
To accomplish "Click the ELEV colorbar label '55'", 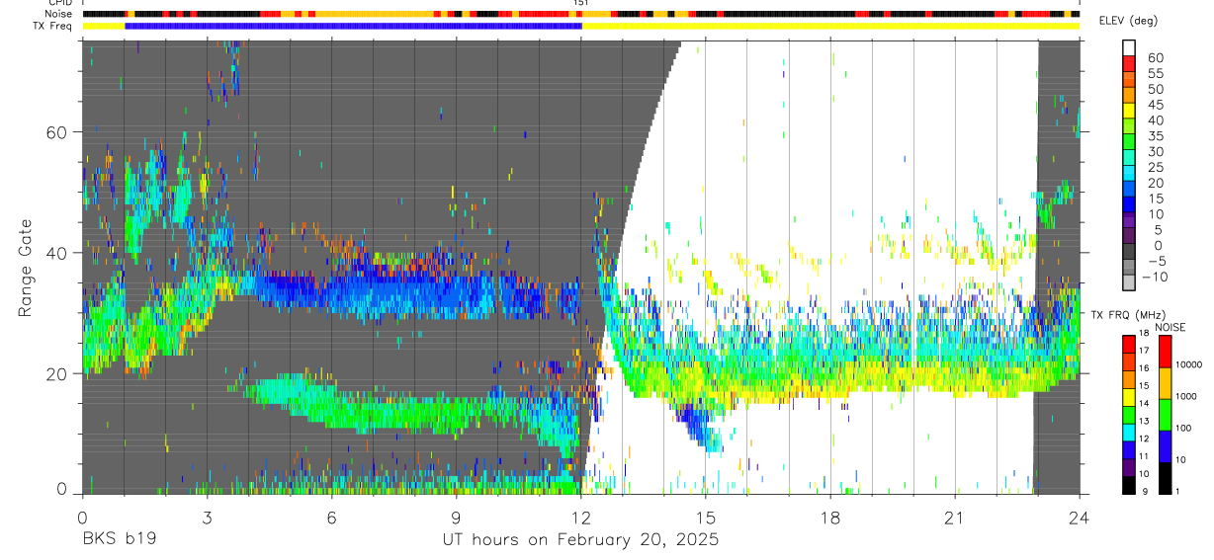I will pyautogui.click(x=1155, y=73).
